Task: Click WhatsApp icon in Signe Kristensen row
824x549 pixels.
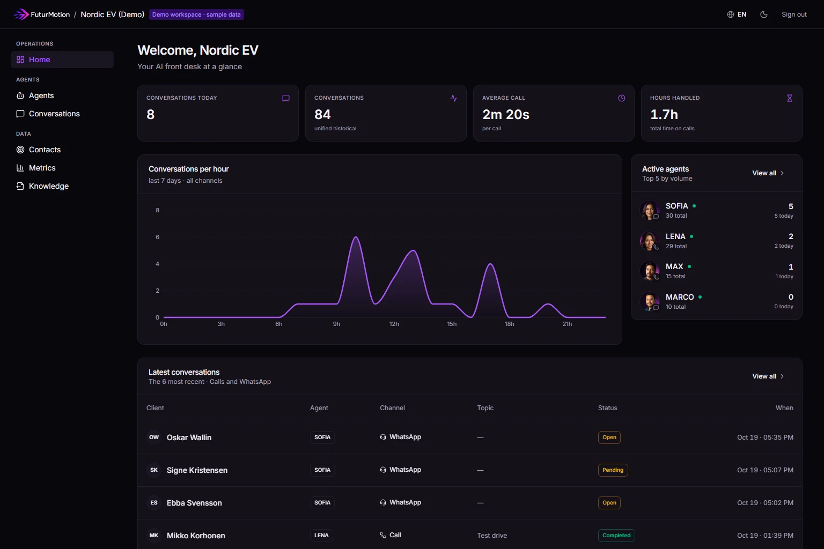Action: click(x=383, y=470)
